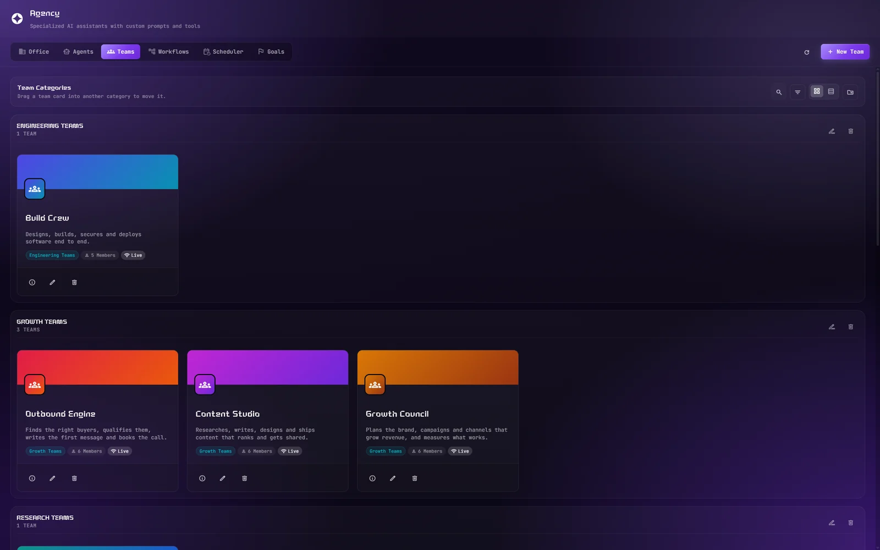The height and width of the screenshot is (550, 880).
Task: Click the "6 Members" badge on Content Studio
Action: click(x=257, y=451)
